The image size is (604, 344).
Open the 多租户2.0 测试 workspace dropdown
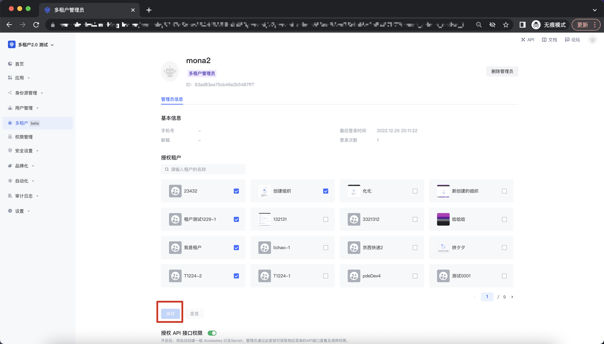31,45
